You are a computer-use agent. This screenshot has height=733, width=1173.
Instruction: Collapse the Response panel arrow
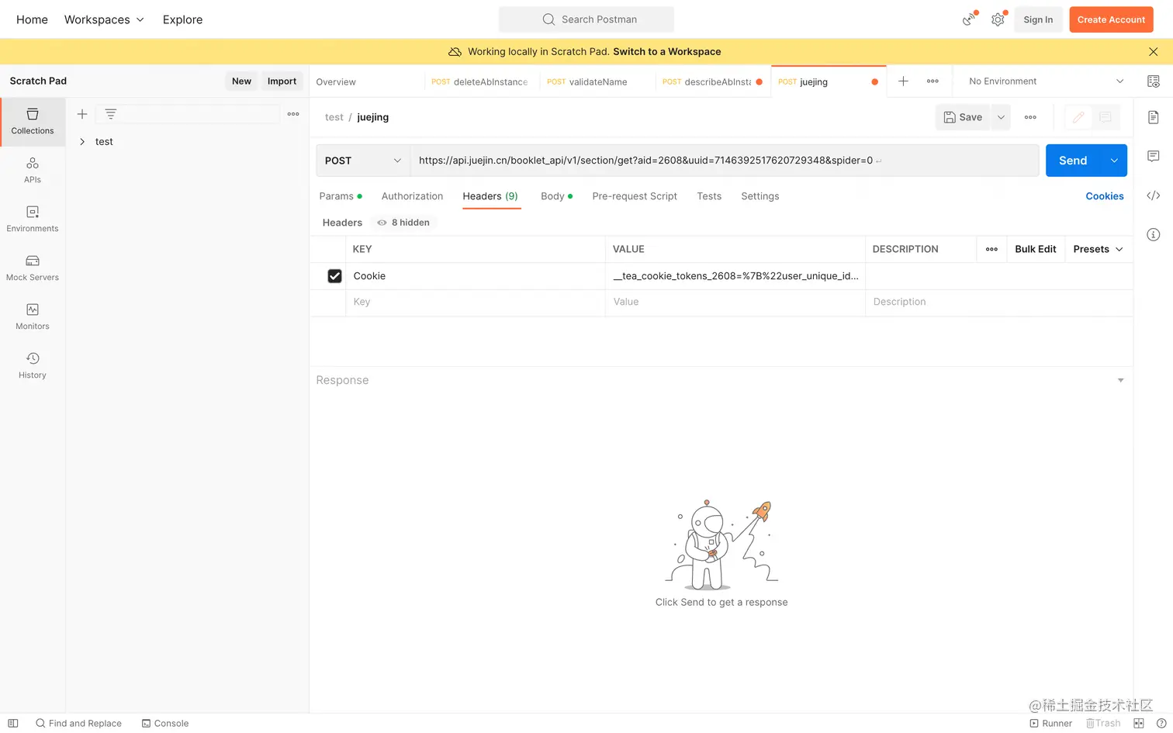point(1120,380)
